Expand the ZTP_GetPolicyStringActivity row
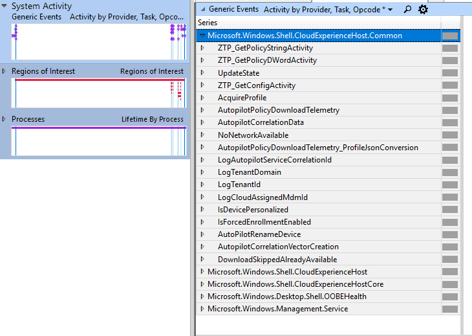 coord(202,48)
